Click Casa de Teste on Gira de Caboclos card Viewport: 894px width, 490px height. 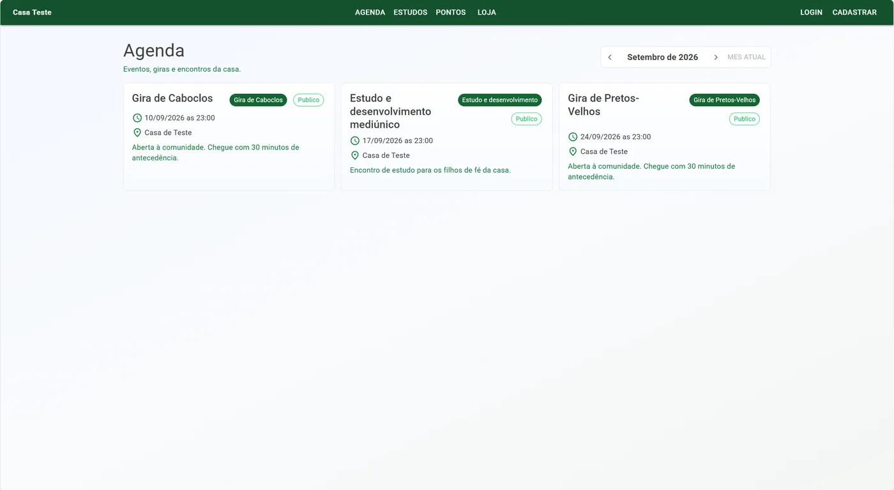168,133
